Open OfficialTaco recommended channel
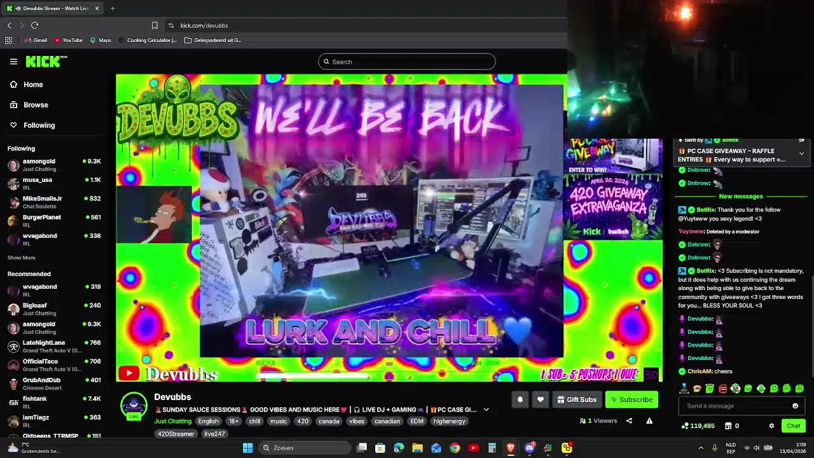This screenshot has height=458, width=814. pyautogui.click(x=54, y=364)
